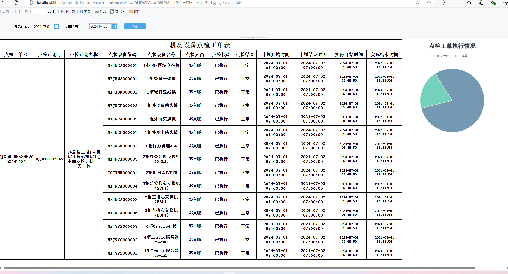Click the 实际结束时间 column header

pyautogui.click(x=384, y=54)
